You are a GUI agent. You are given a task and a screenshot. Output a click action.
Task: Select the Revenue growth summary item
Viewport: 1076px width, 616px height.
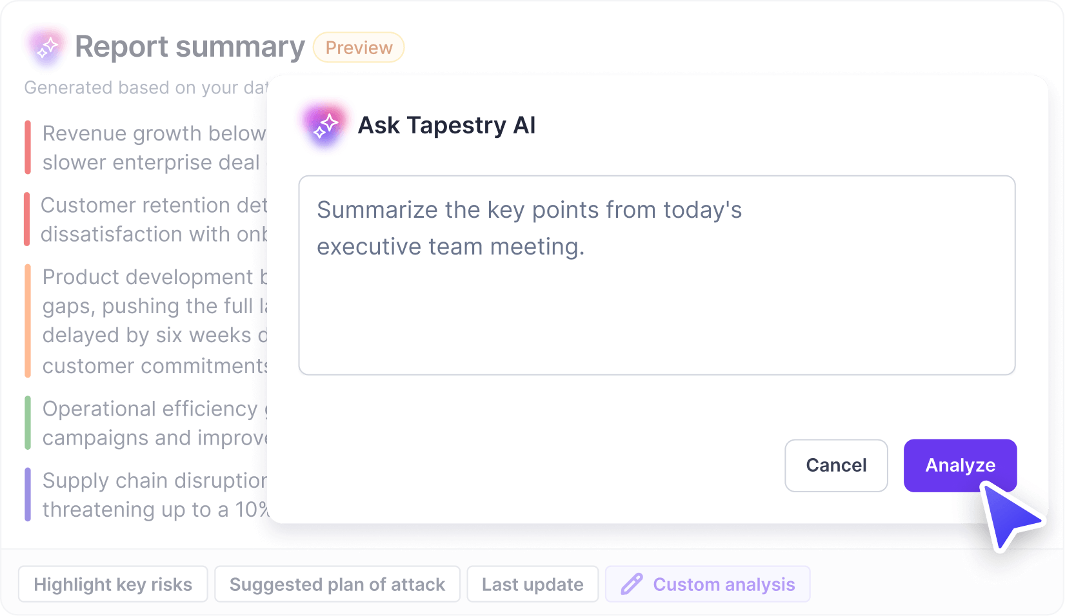point(154,148)
